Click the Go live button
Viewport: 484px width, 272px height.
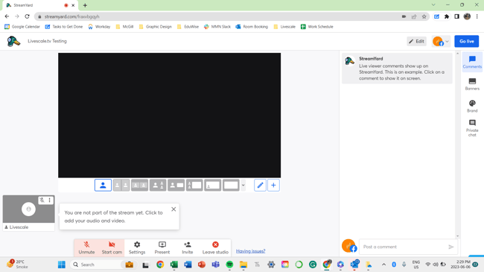coord(466,41)
